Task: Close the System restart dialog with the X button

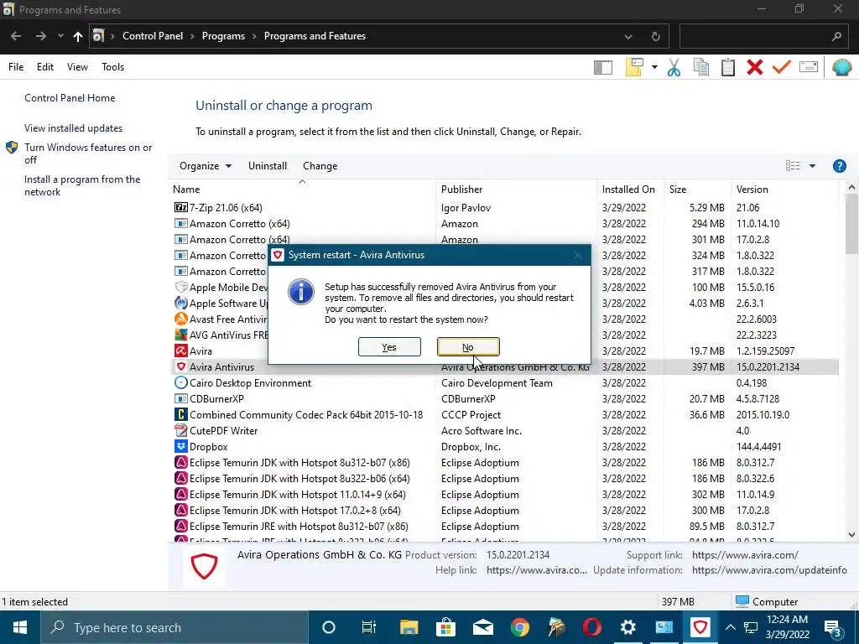Action: 577,255
